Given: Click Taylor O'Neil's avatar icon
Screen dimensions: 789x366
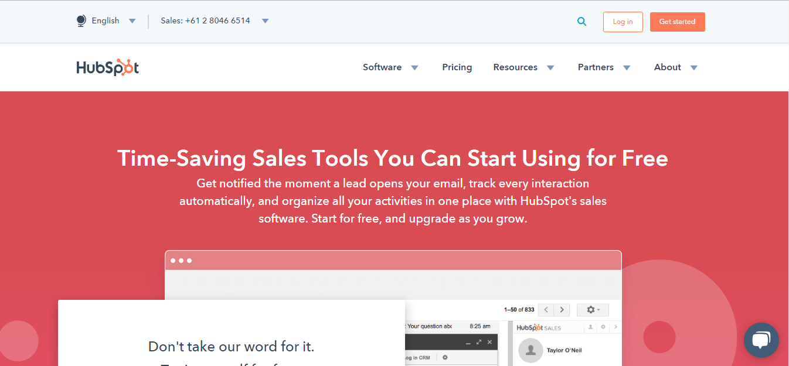Looking at the screenshot, I should pyautogui.click(x=530, y=350).
